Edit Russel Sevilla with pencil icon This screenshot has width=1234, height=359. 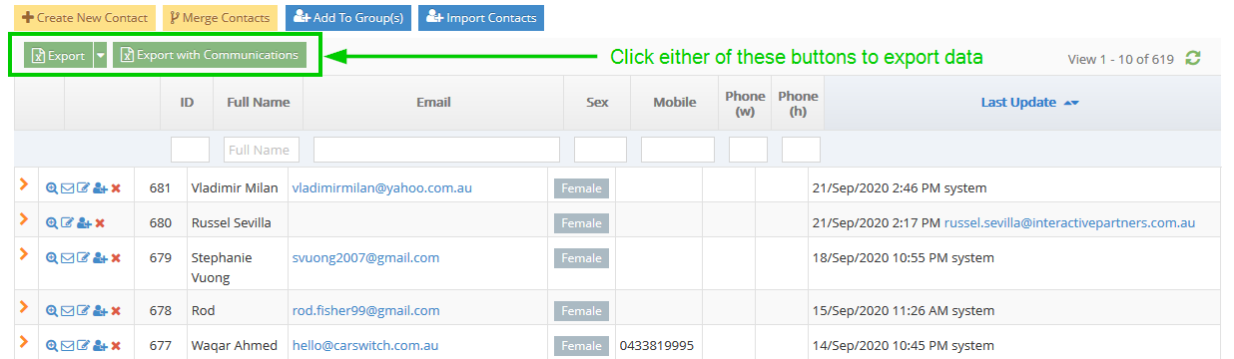pos(67,223)
